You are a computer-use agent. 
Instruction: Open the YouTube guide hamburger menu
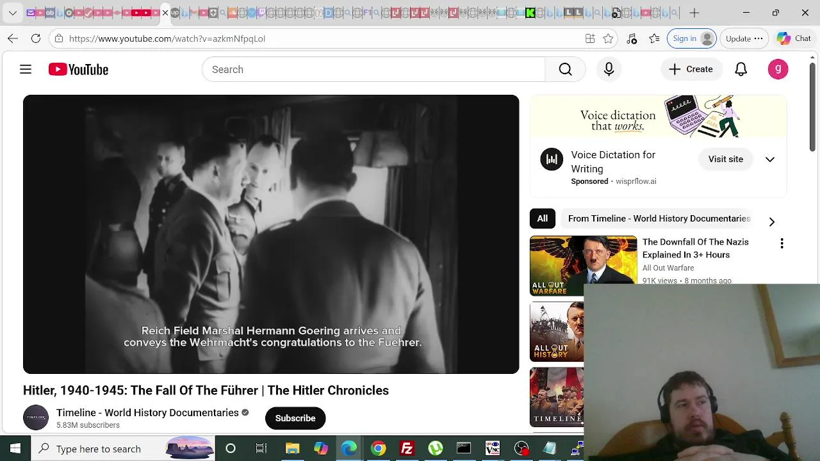click(26, 69)
